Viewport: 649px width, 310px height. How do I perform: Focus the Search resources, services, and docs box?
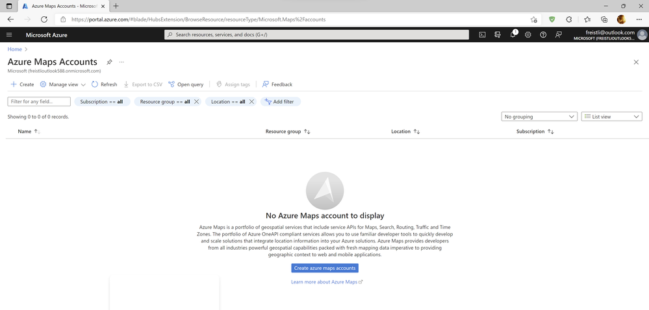click(x=316, y=35)
